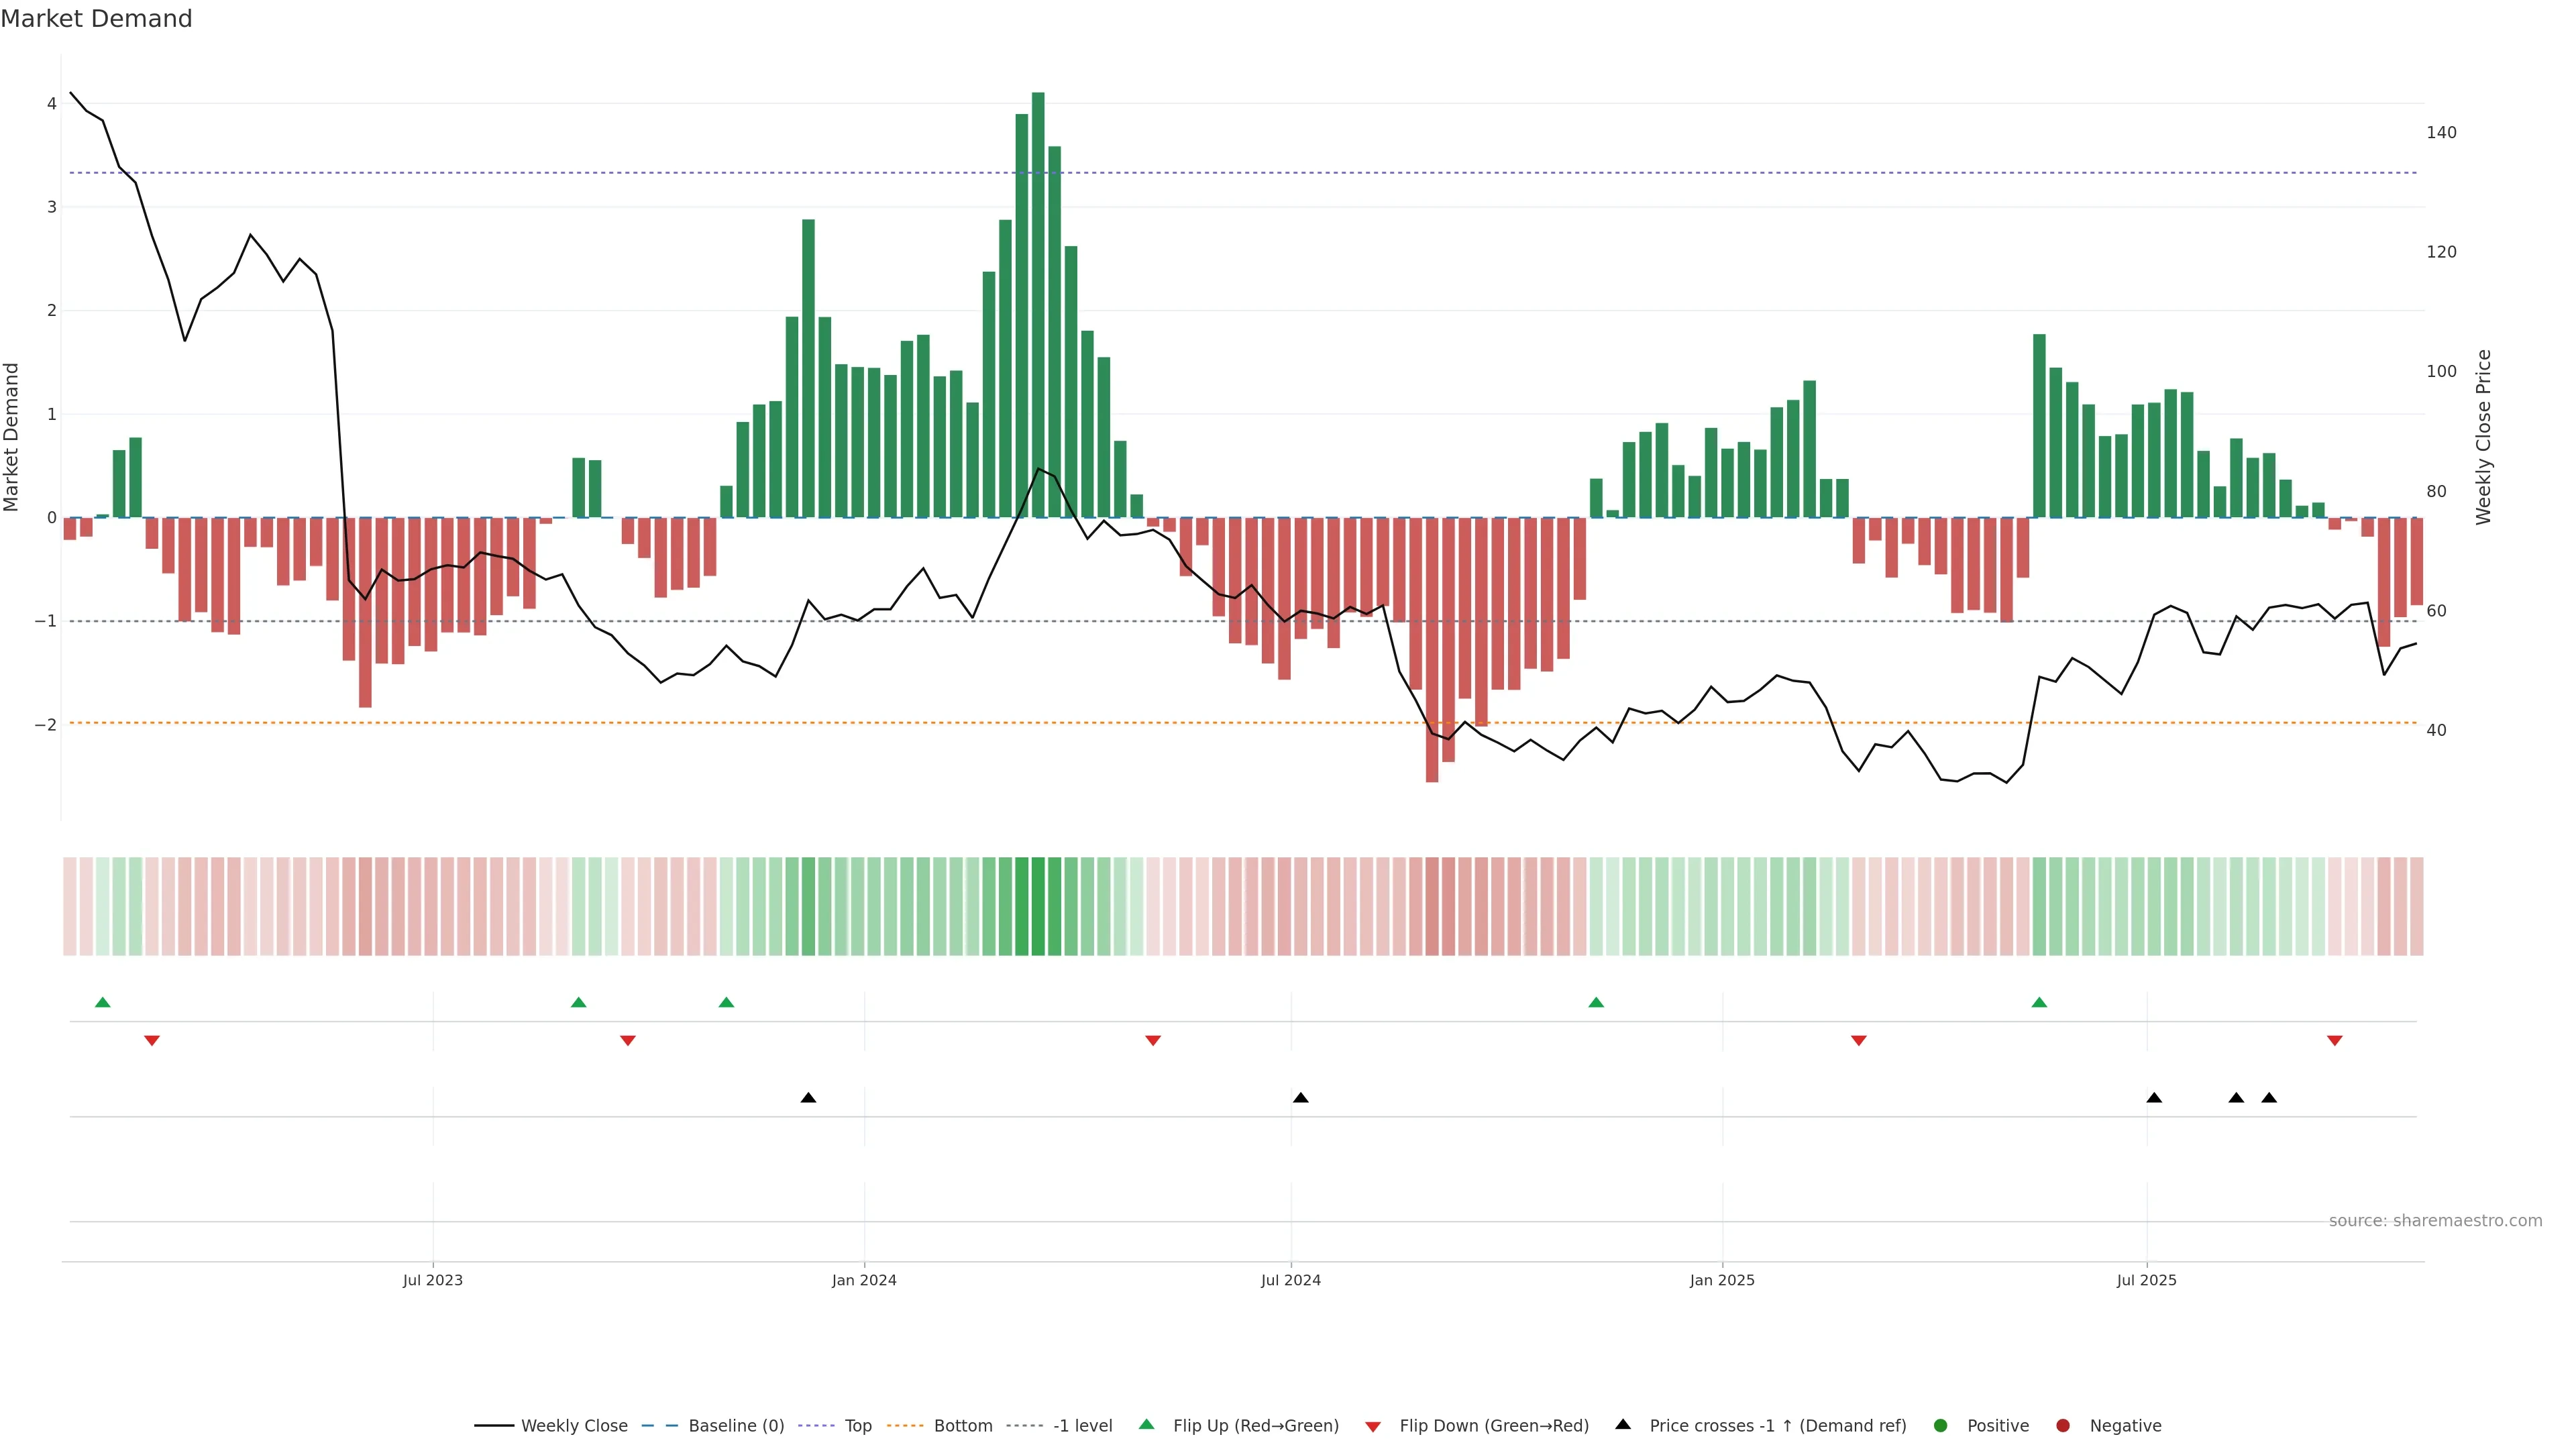Click the darkest green heatmap cell
This screenshot has height=1449, width=2576.
pyautogui.click(x=1038, y=906)
